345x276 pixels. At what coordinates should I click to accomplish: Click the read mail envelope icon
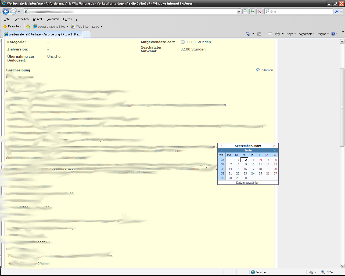270,34
